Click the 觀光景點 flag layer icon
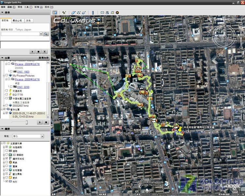 (x=10, y=174)
